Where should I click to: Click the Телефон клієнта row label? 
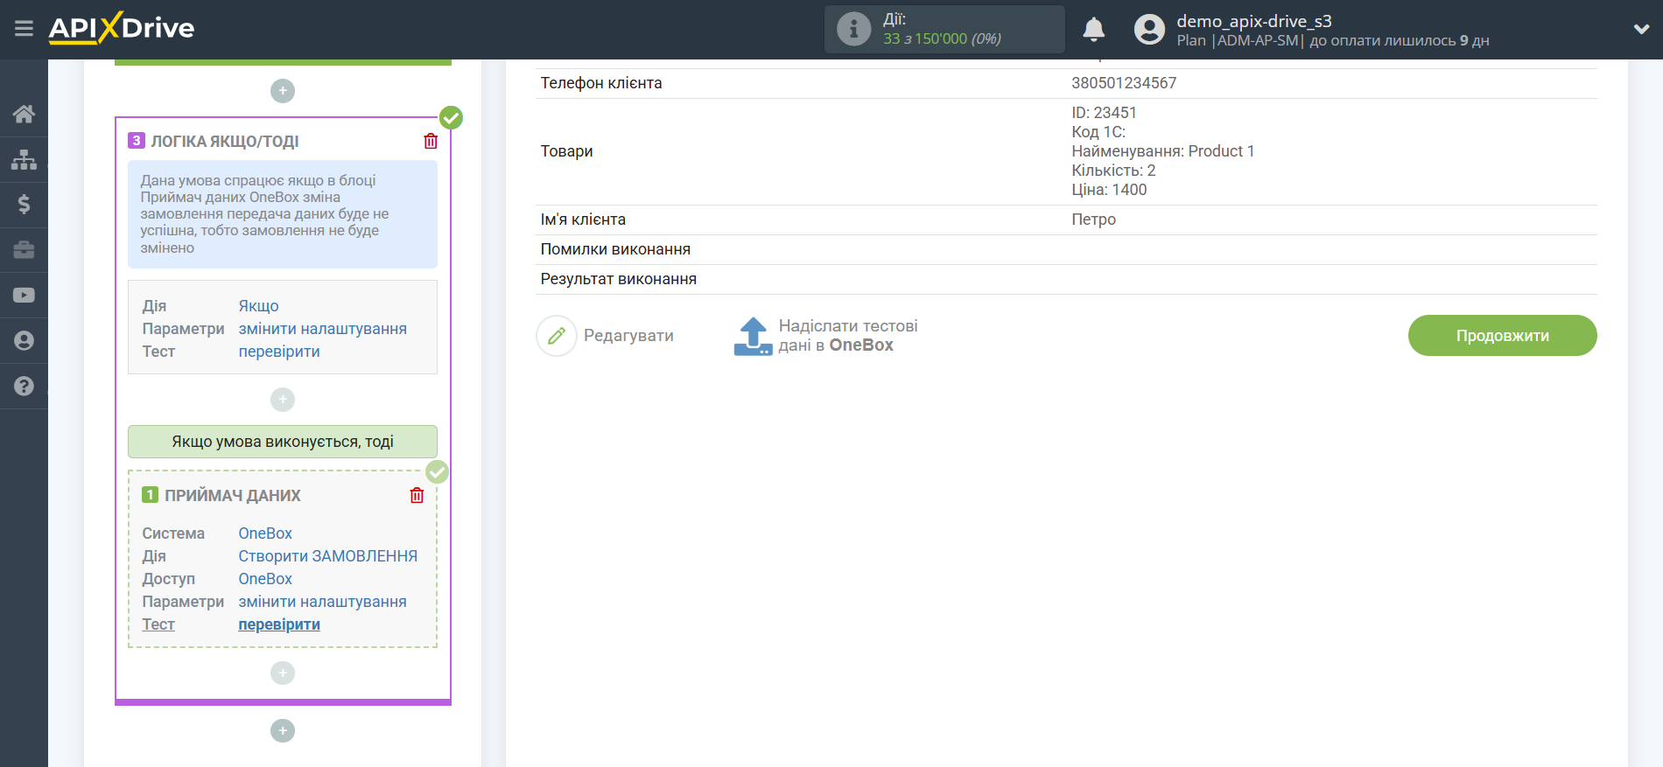(601, 83)
